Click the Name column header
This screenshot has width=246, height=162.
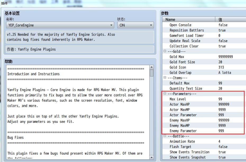click(x=189, y=19)
